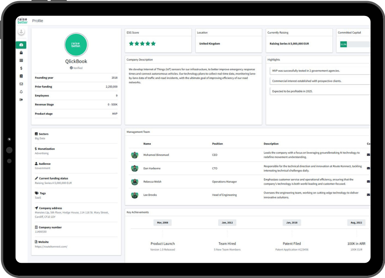Click the Verified check badge

point(71,68)
